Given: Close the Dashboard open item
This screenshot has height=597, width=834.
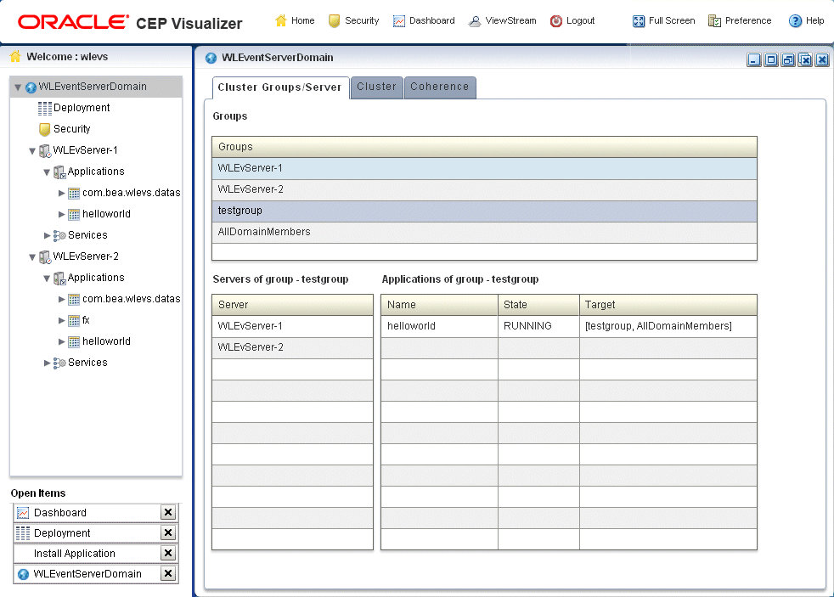Looking at the screenshot, I should [x=168, y=512].
